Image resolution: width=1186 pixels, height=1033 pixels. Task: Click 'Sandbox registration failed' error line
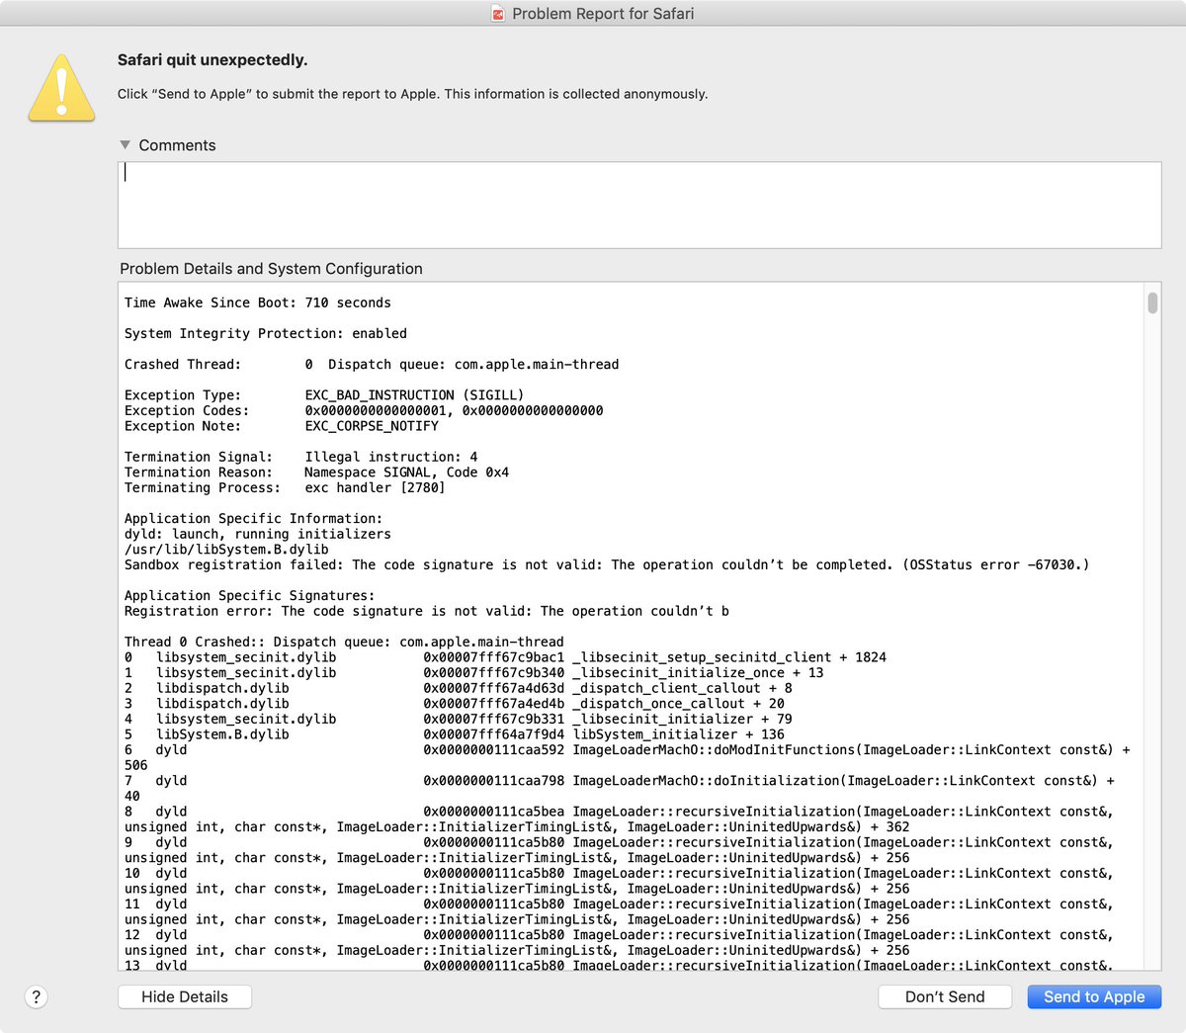[607, 564]
